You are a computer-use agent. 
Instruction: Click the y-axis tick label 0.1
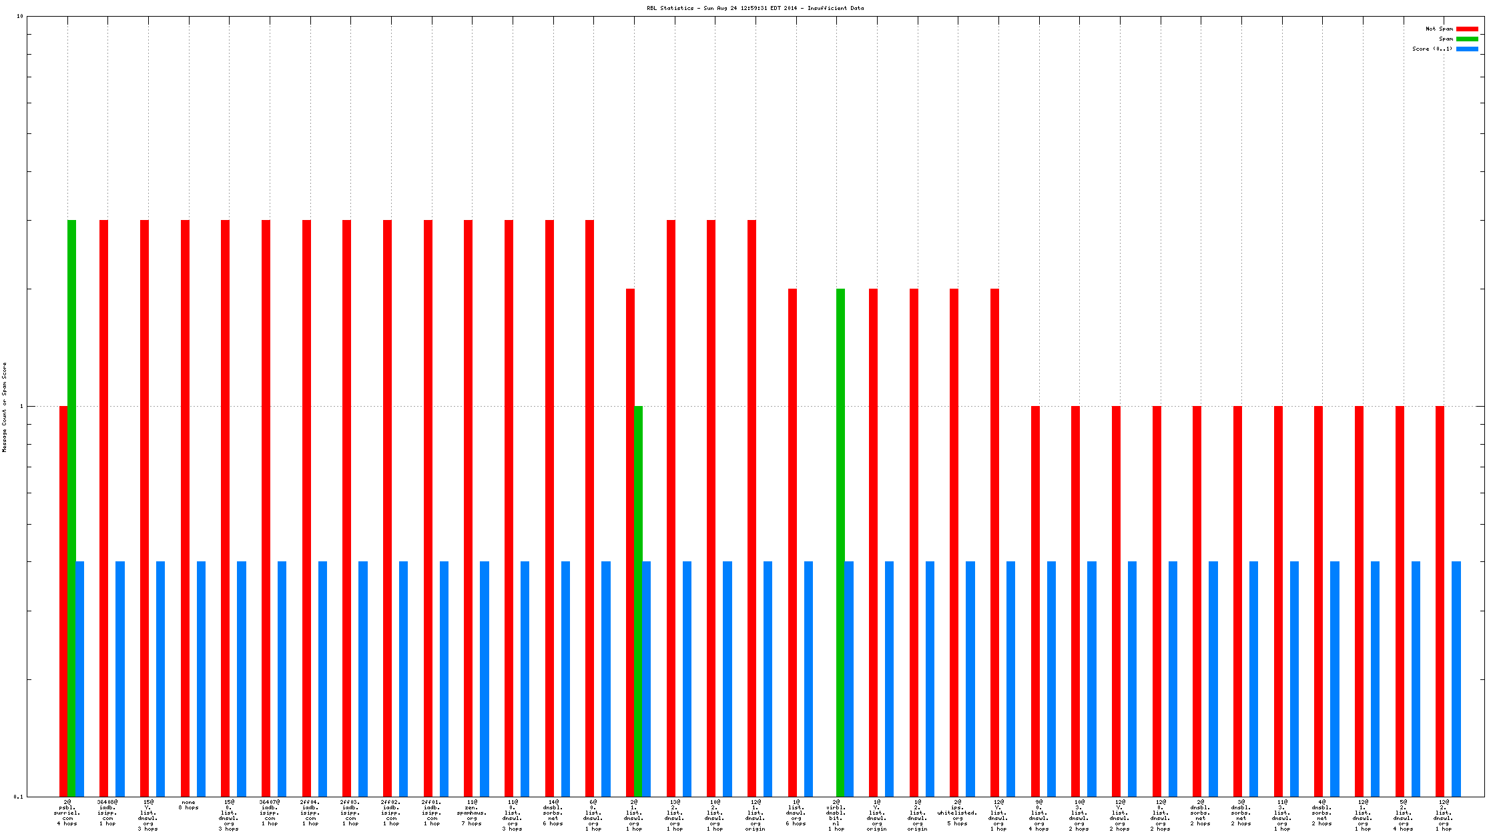pos(18,796)
